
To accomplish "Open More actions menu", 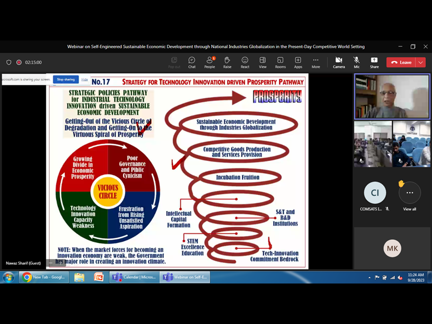I will coord(316,63).
